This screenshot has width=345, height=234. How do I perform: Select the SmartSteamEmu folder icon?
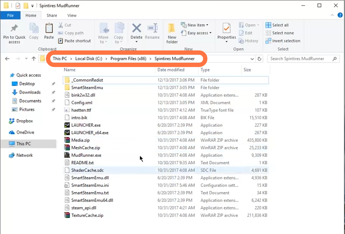click(67, 87)
